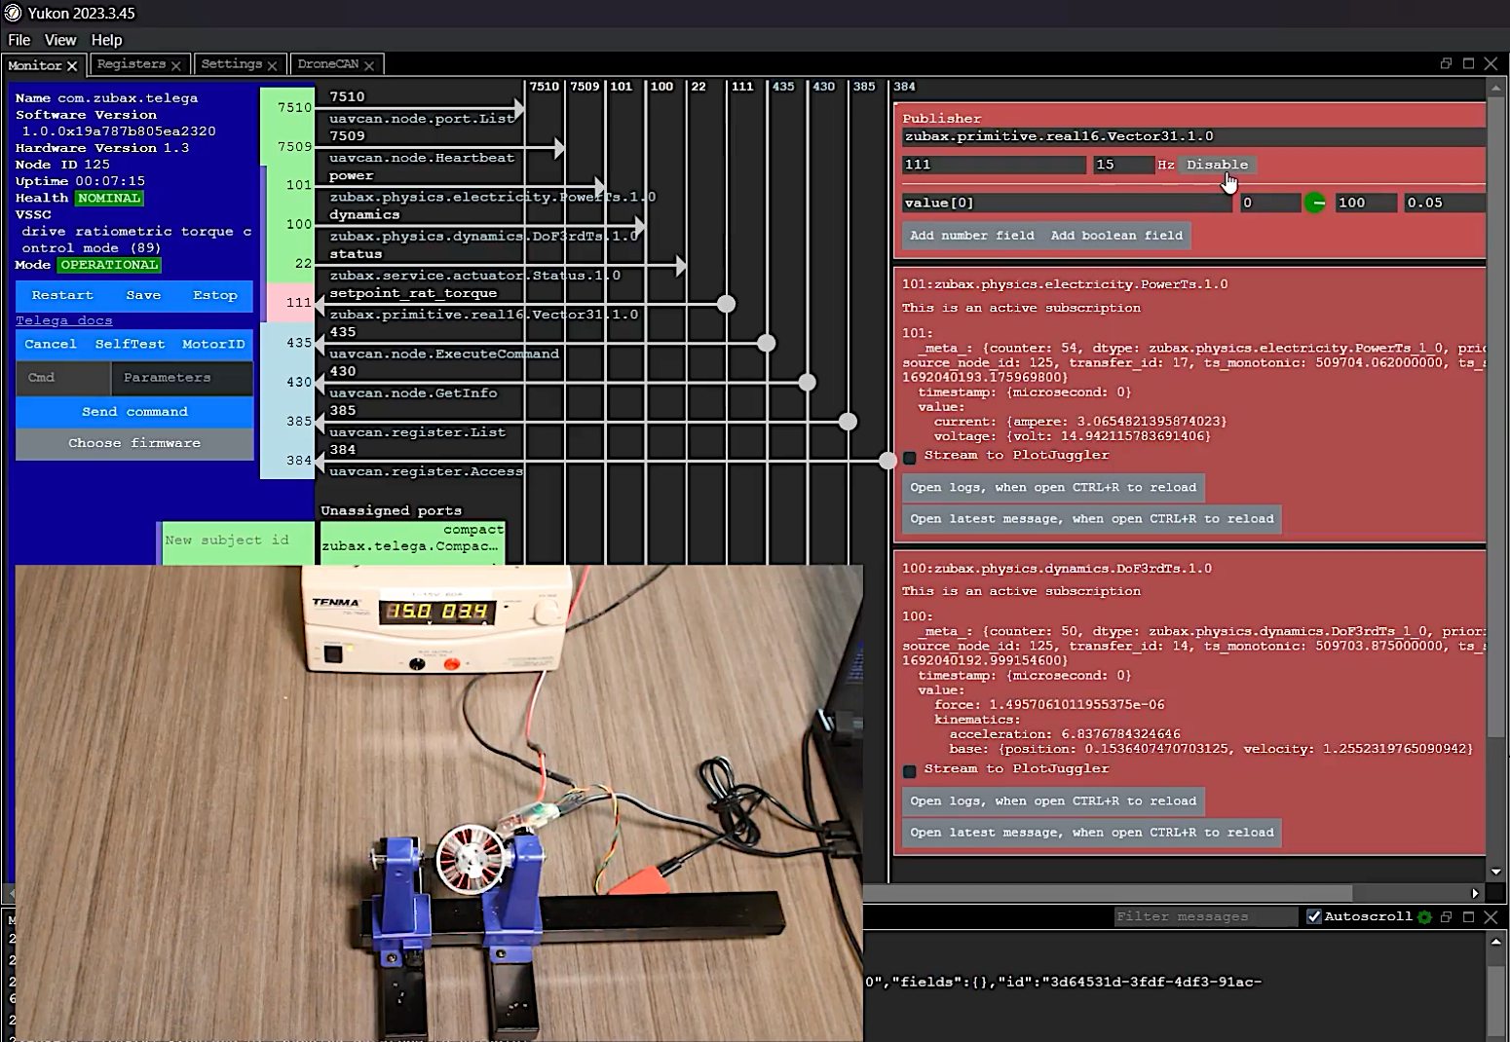Click the connection dot on the setpoint_rat_torque line
The height and width of the screenshot is (1042, 1510).
[726, 304]
